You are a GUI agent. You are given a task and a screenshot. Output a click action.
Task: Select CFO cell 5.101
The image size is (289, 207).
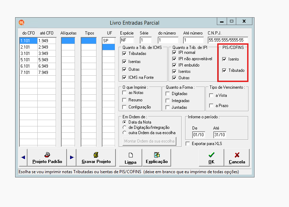point(29,60)
